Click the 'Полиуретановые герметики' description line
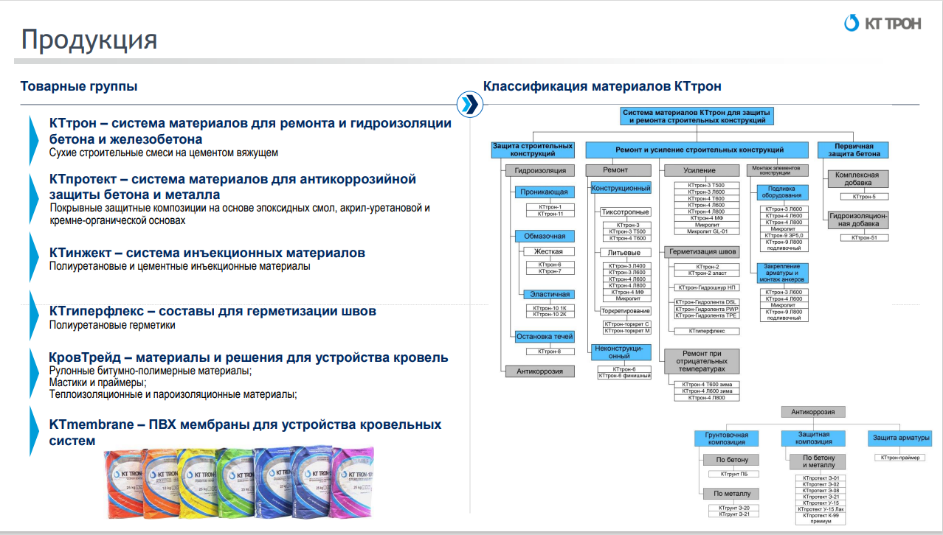 coord(112,324)
